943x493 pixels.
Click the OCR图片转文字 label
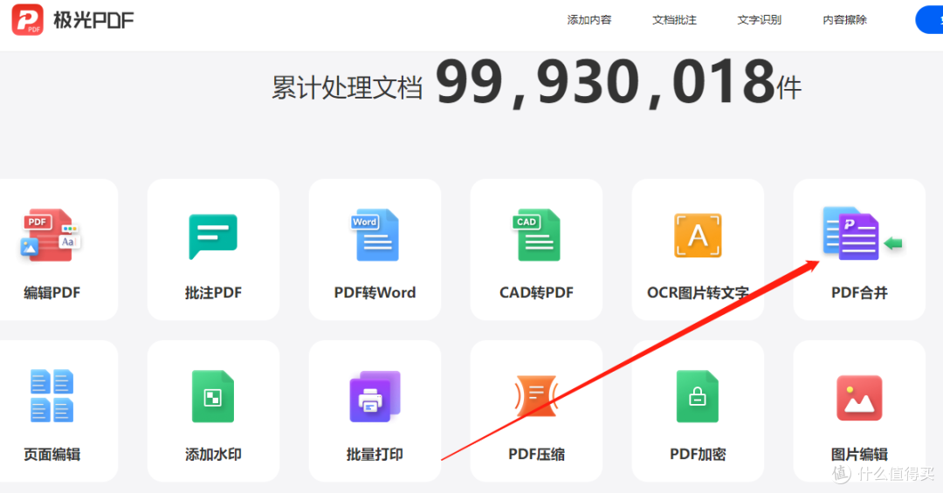point(698,293)
